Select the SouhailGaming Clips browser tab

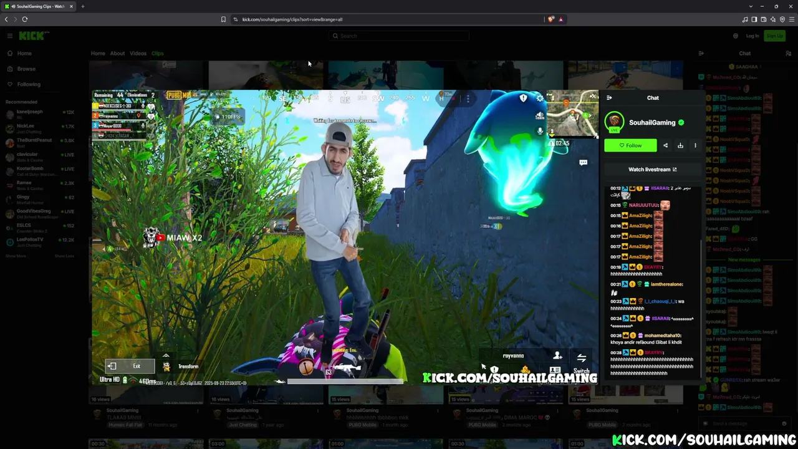tap(39, 6)
